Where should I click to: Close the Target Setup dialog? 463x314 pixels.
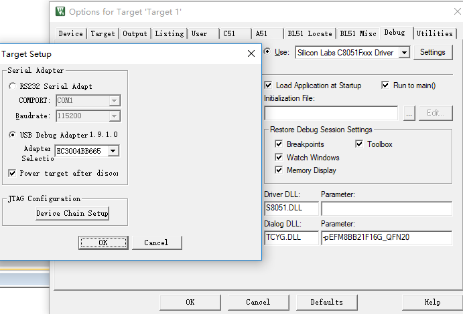pyautogui.click(x=251, y=53)
